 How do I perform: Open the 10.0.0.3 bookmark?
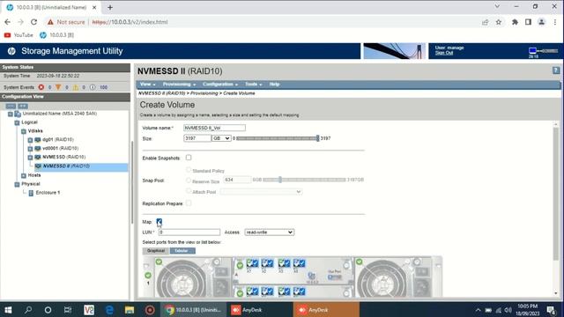56,35
